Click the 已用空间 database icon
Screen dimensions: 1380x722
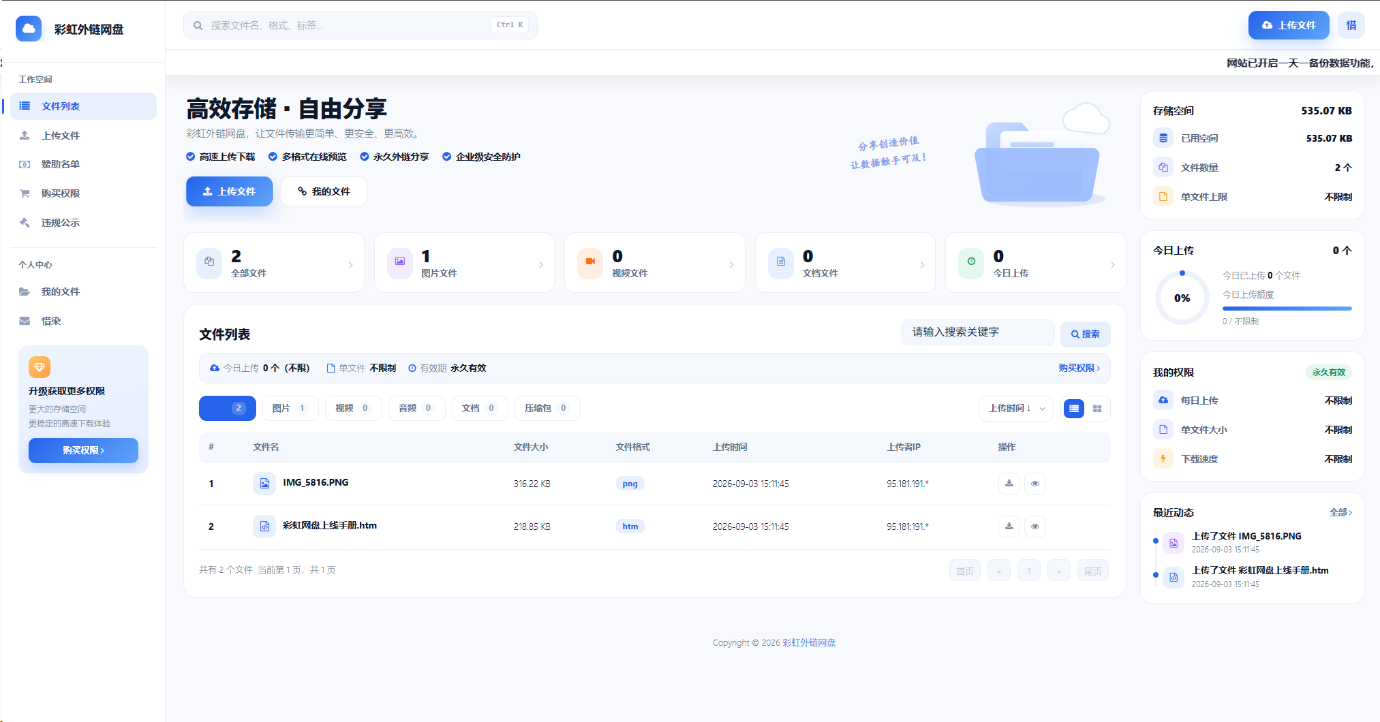point(1163,138)
